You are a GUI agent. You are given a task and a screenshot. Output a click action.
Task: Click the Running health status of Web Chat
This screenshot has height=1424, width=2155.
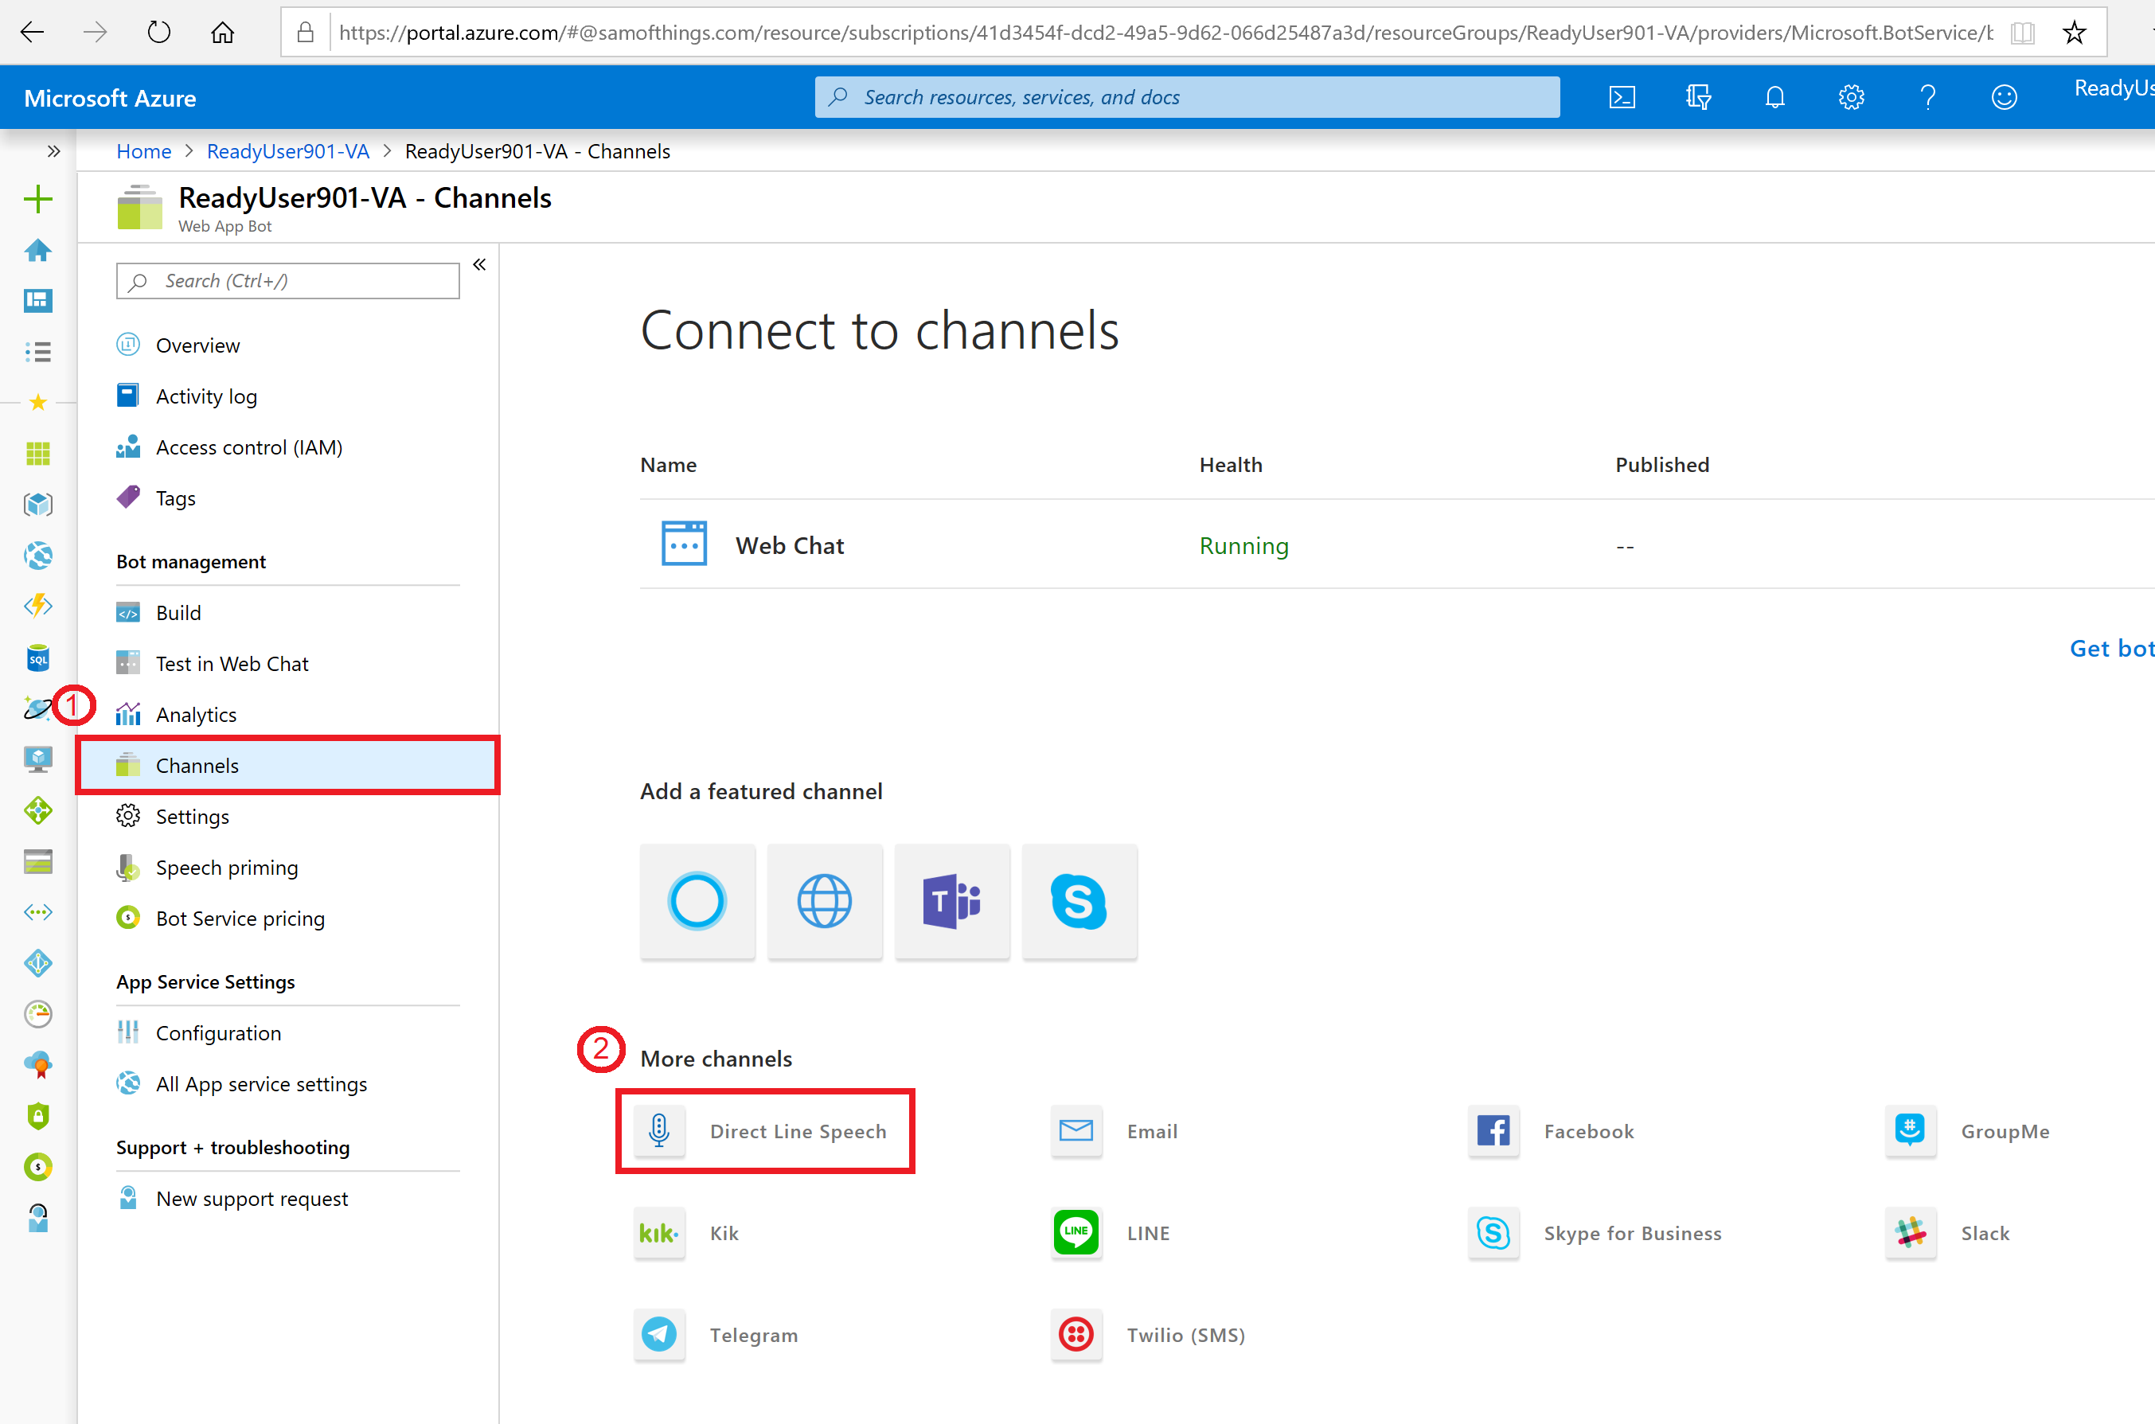coord(1243,545)
